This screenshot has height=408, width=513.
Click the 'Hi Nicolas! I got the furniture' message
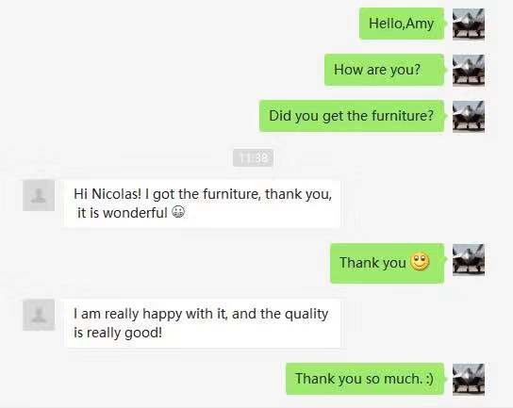coord(203,204)
